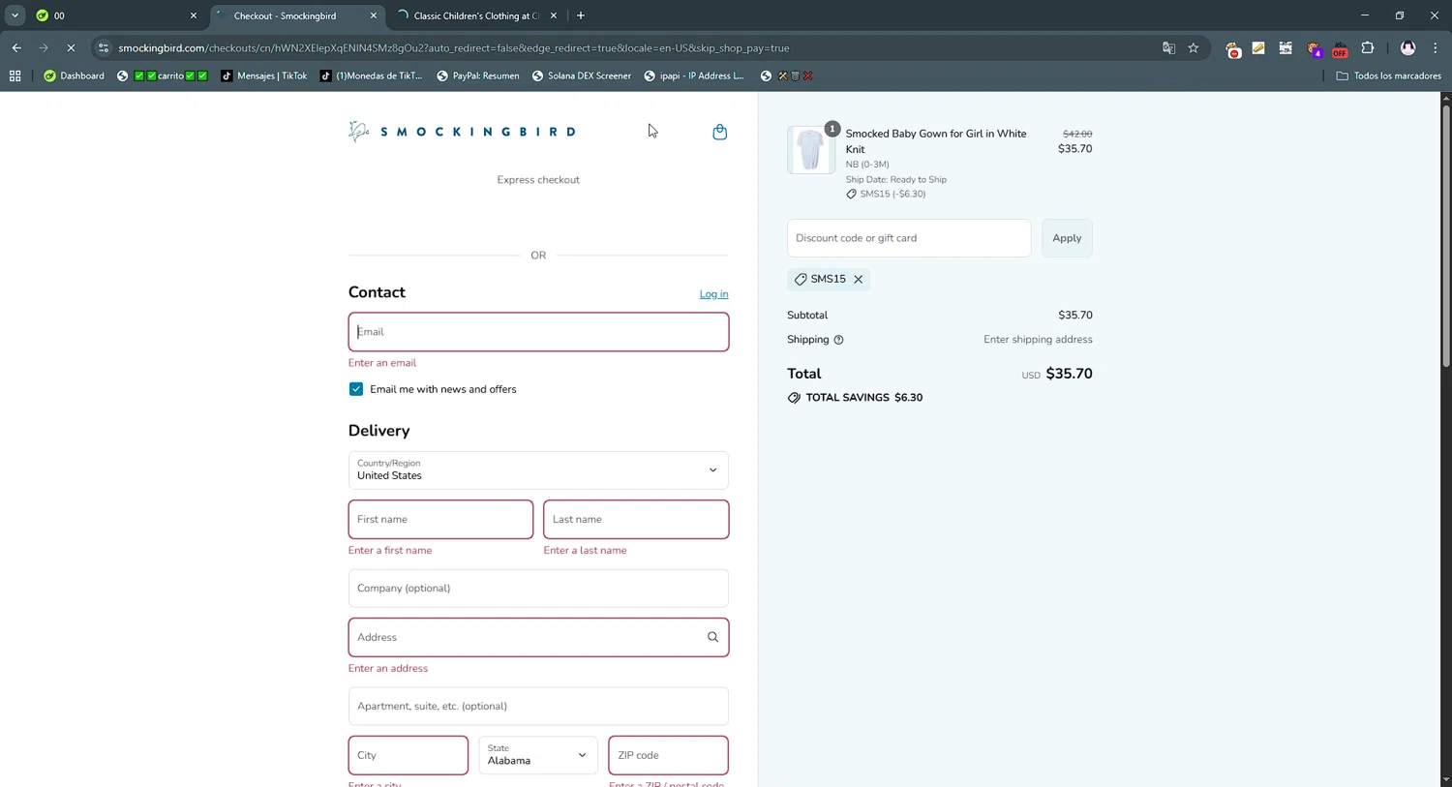Stop loading the page
Image resolution: width=1452 pixels, height=787 pixels.
pos(71,47)
